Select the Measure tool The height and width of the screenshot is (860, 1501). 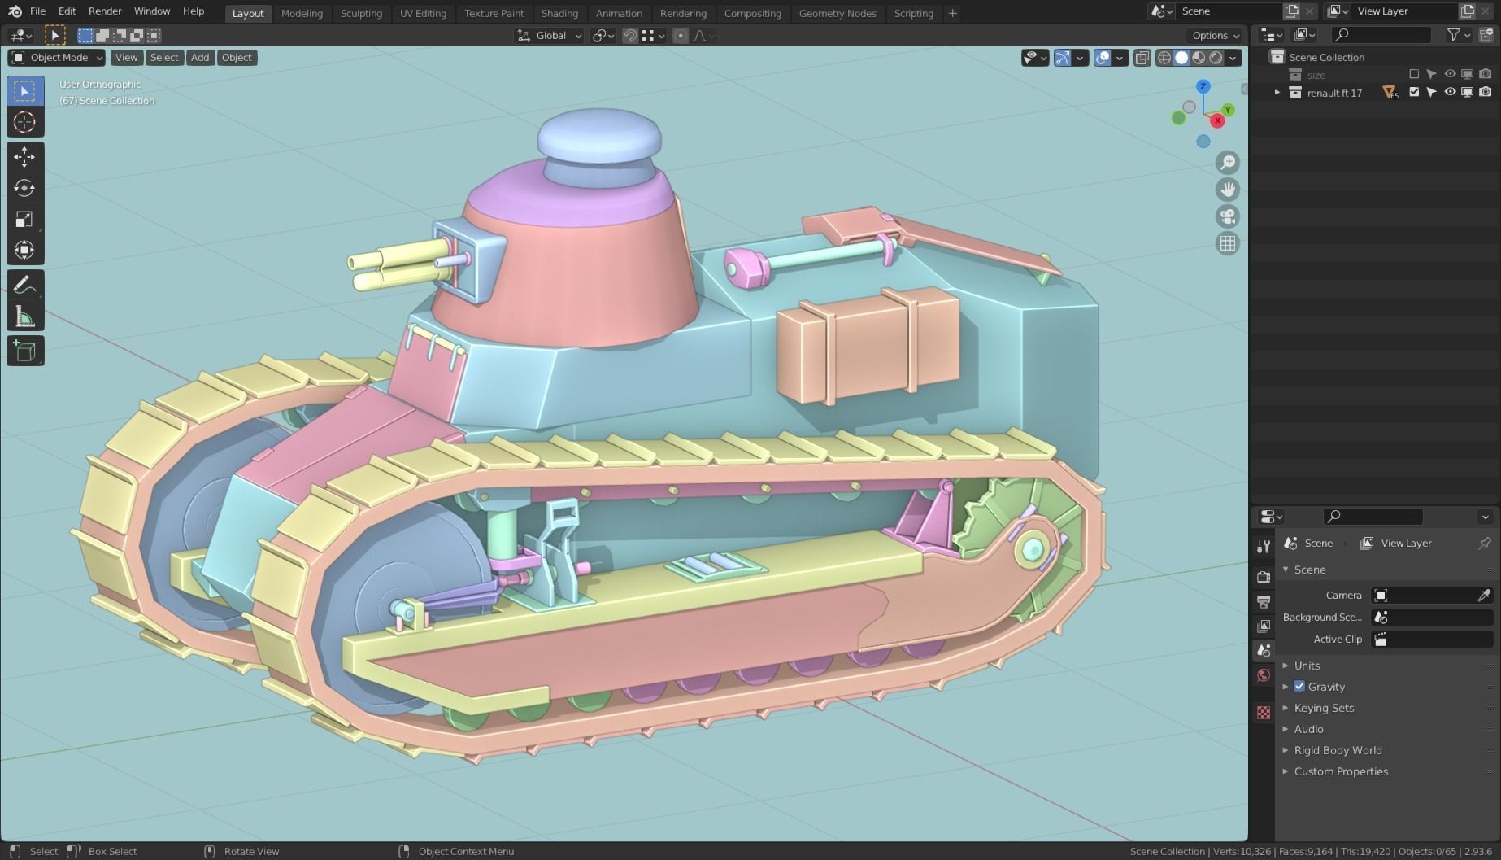[x=24, y=316]
